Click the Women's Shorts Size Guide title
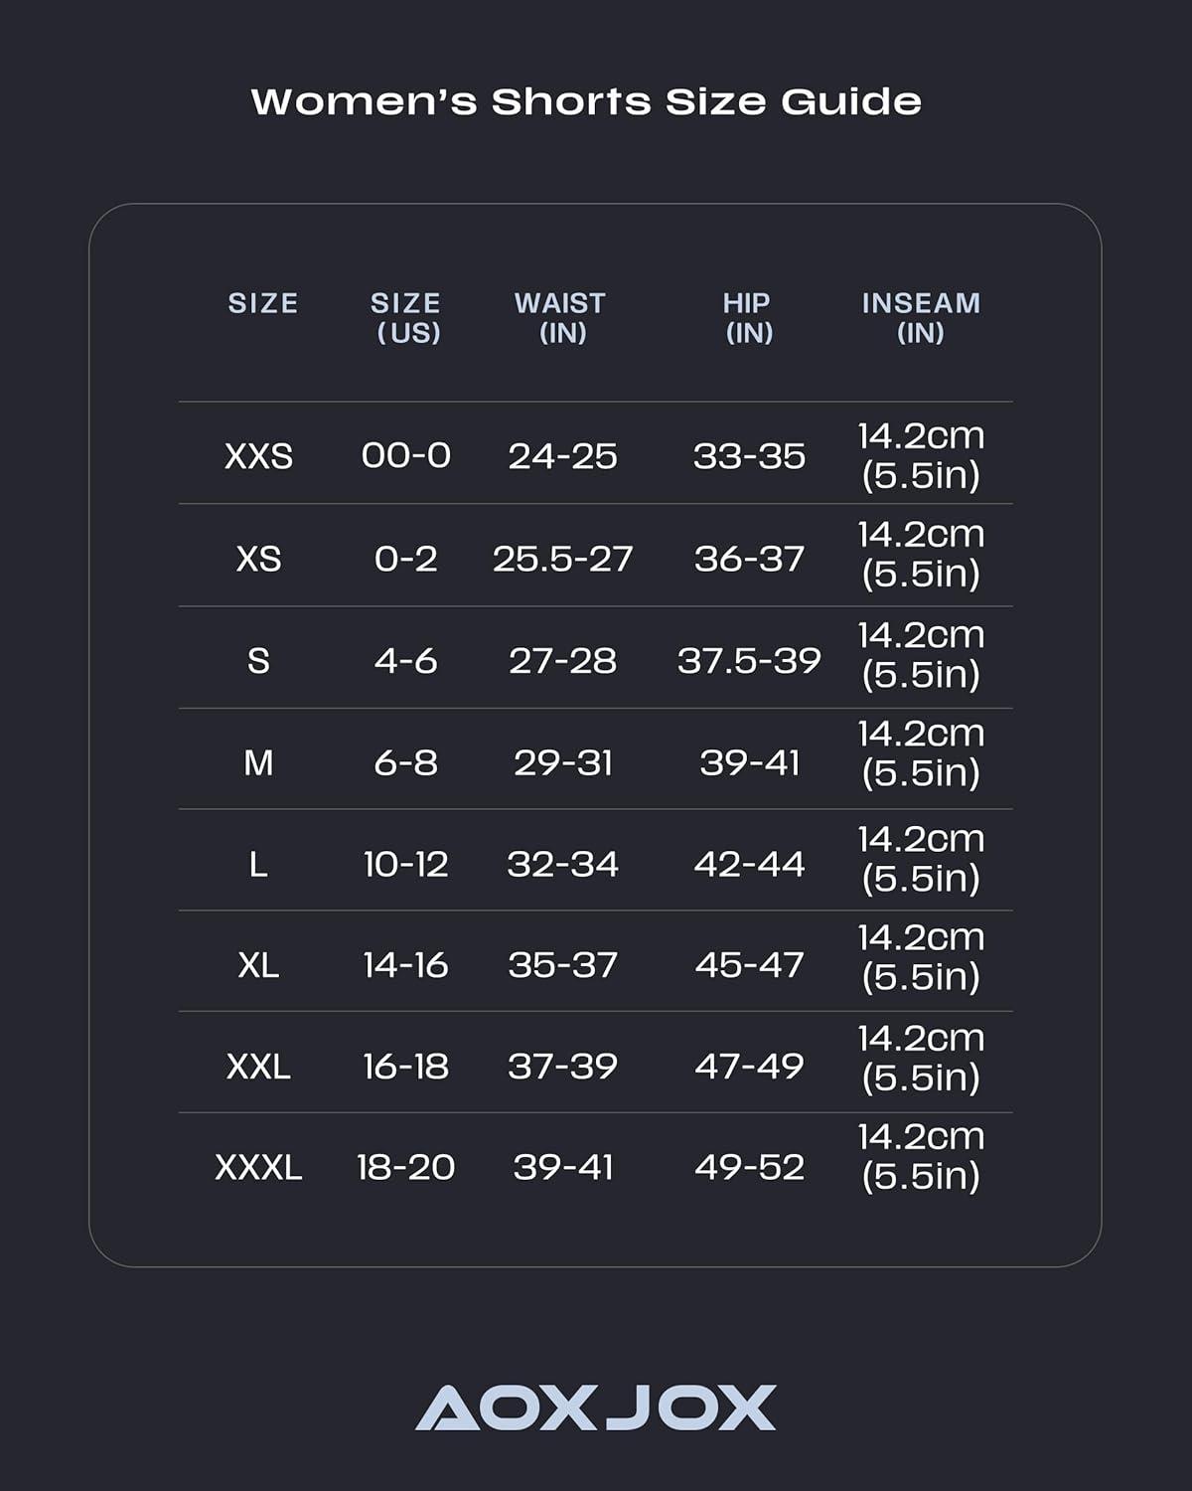 (586, 101)
